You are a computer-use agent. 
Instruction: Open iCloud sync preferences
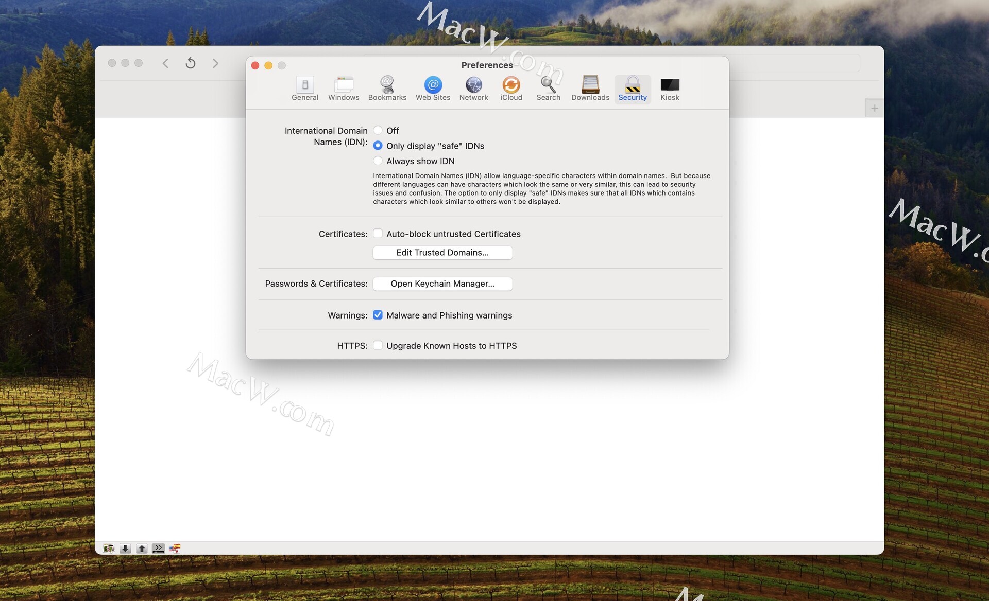(511, 89)
